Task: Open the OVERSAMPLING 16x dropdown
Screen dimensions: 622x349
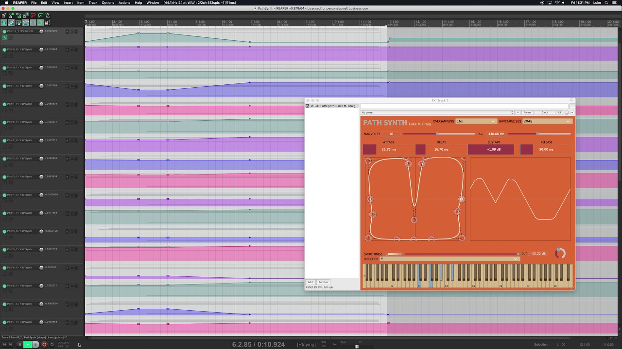Action: [476, 121]
